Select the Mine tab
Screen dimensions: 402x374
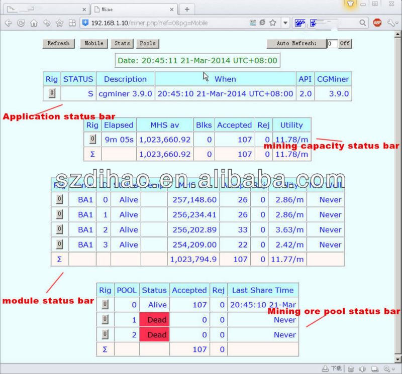(134, 9)
